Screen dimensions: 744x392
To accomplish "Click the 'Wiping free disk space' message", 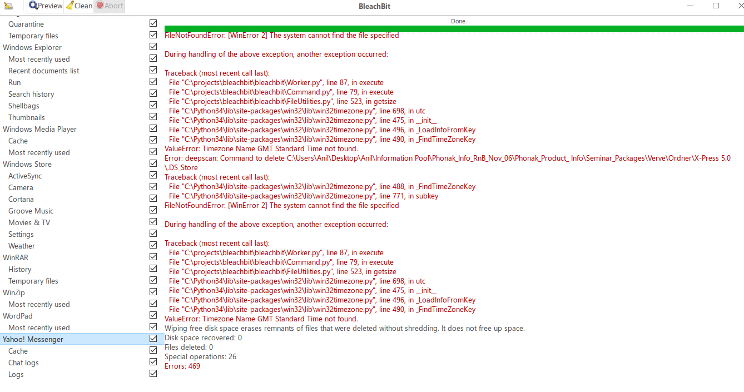I will point(345,328).
